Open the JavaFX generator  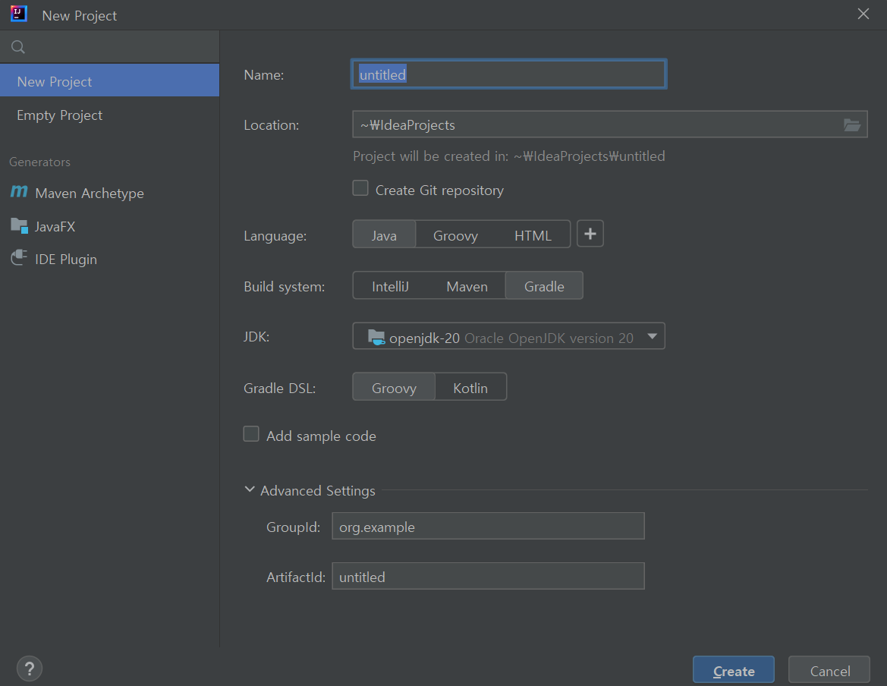[x=110, y=226]
